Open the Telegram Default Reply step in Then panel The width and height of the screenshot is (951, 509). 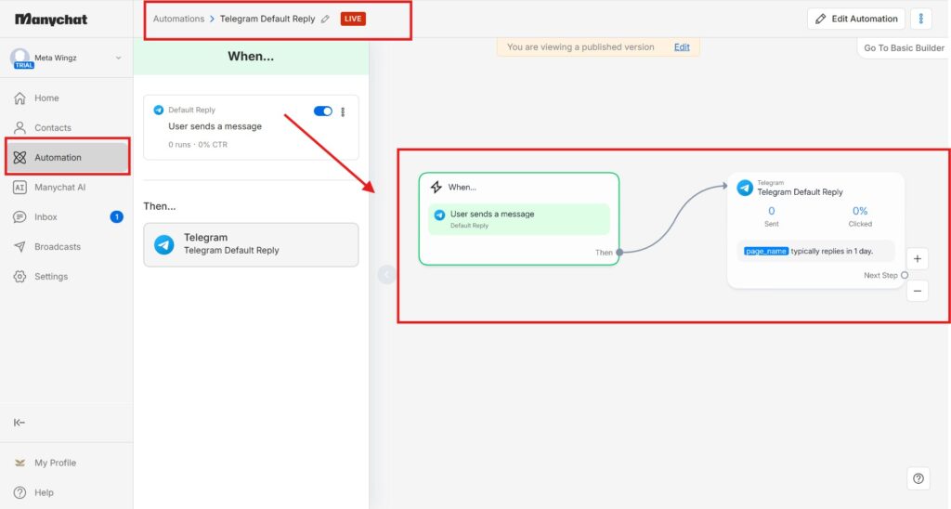251,244
